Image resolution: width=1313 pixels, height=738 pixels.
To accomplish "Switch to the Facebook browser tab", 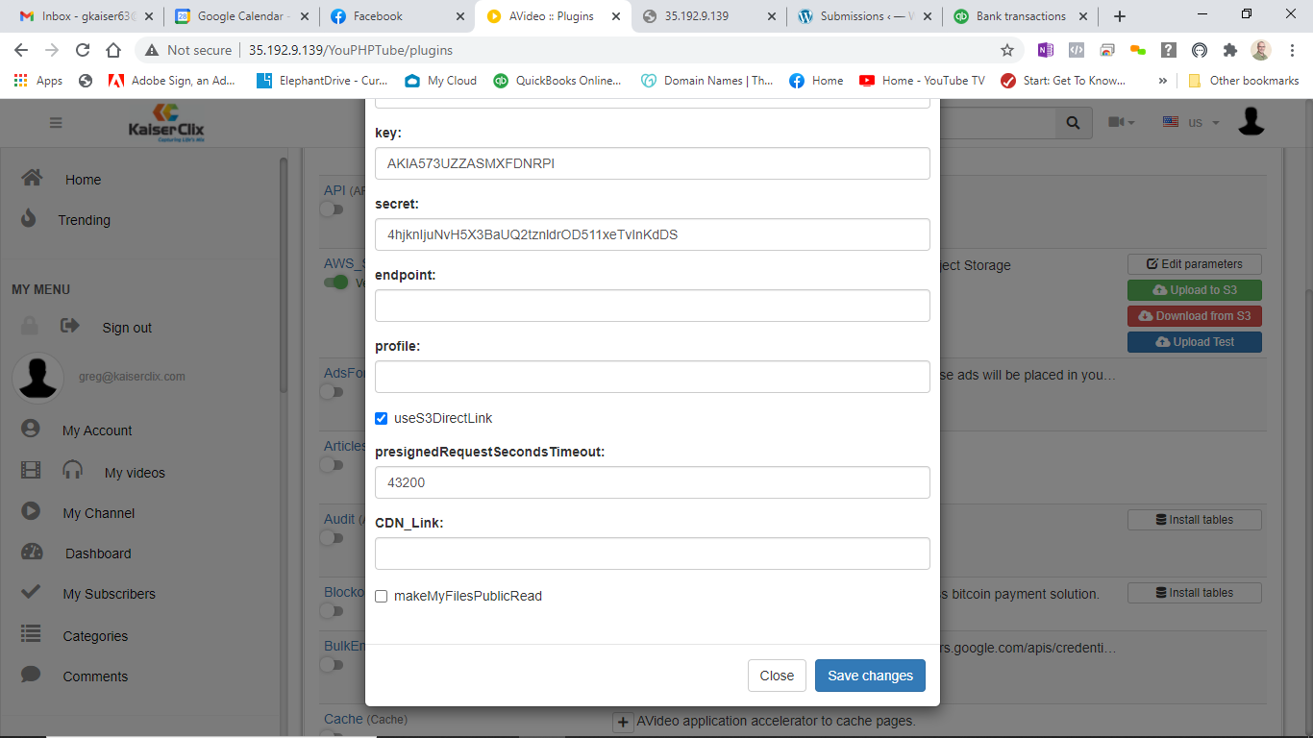I will click(397, 16).
